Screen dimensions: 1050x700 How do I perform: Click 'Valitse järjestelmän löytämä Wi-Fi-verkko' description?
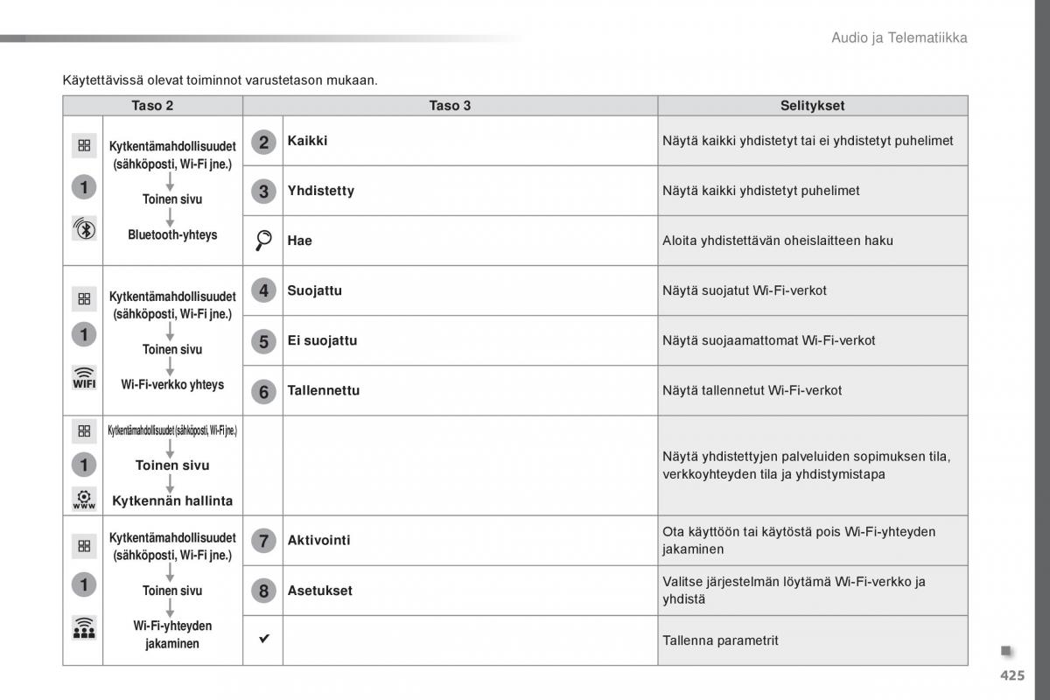coord(794,591)
